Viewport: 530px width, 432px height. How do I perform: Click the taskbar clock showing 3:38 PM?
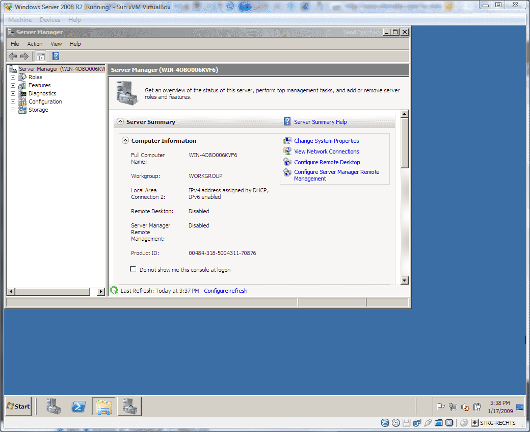tap(500, 407)
